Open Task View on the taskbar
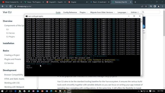 [11, 91]
